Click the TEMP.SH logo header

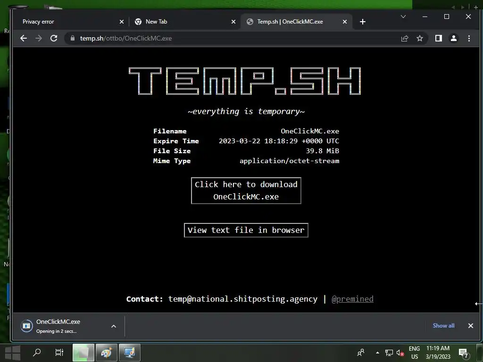(245, 81)
